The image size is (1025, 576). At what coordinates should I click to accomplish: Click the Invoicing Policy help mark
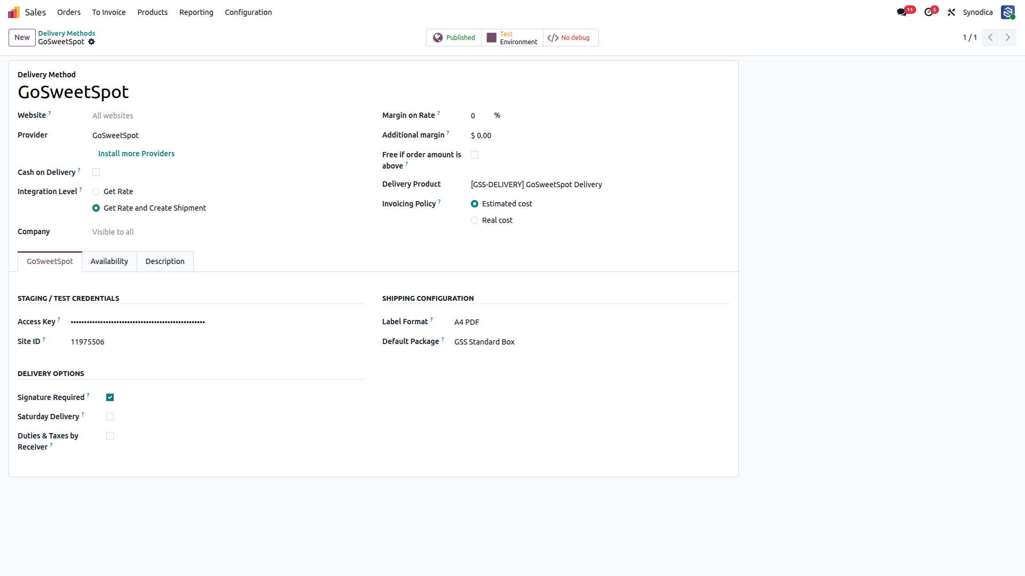pos(439,201)
